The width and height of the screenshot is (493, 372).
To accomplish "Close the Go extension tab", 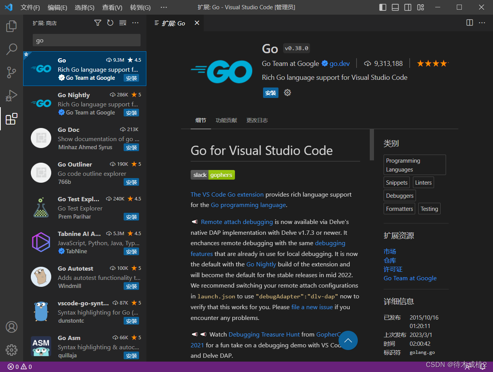I will (197, 23).
